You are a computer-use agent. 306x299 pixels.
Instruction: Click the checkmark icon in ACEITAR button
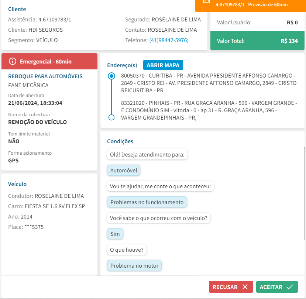click(x=290, y=287)
